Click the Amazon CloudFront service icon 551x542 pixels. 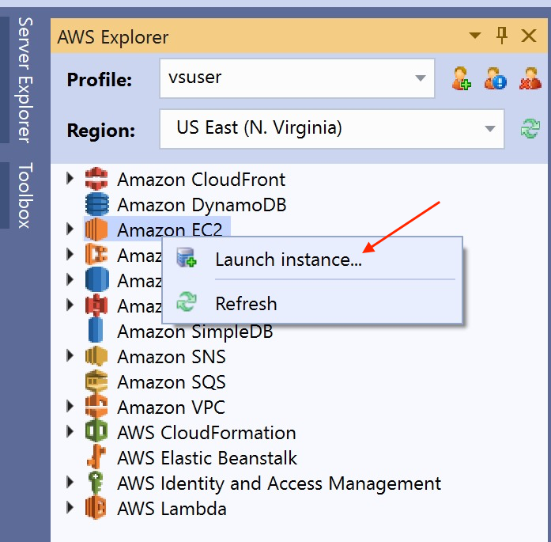[96, 179]
